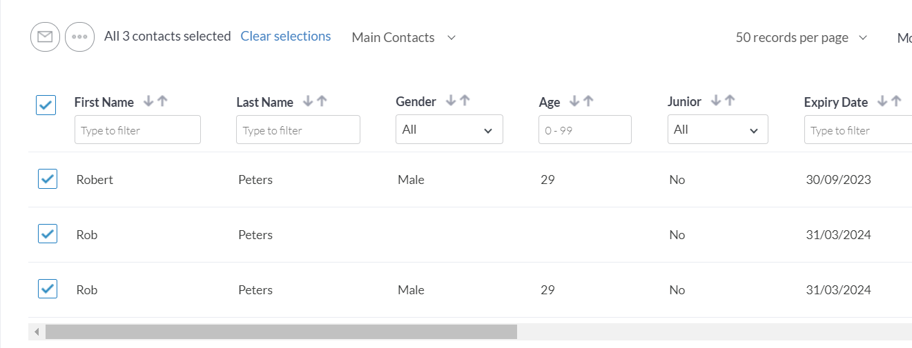Open the Main Contacts view menu

(403, 38)
